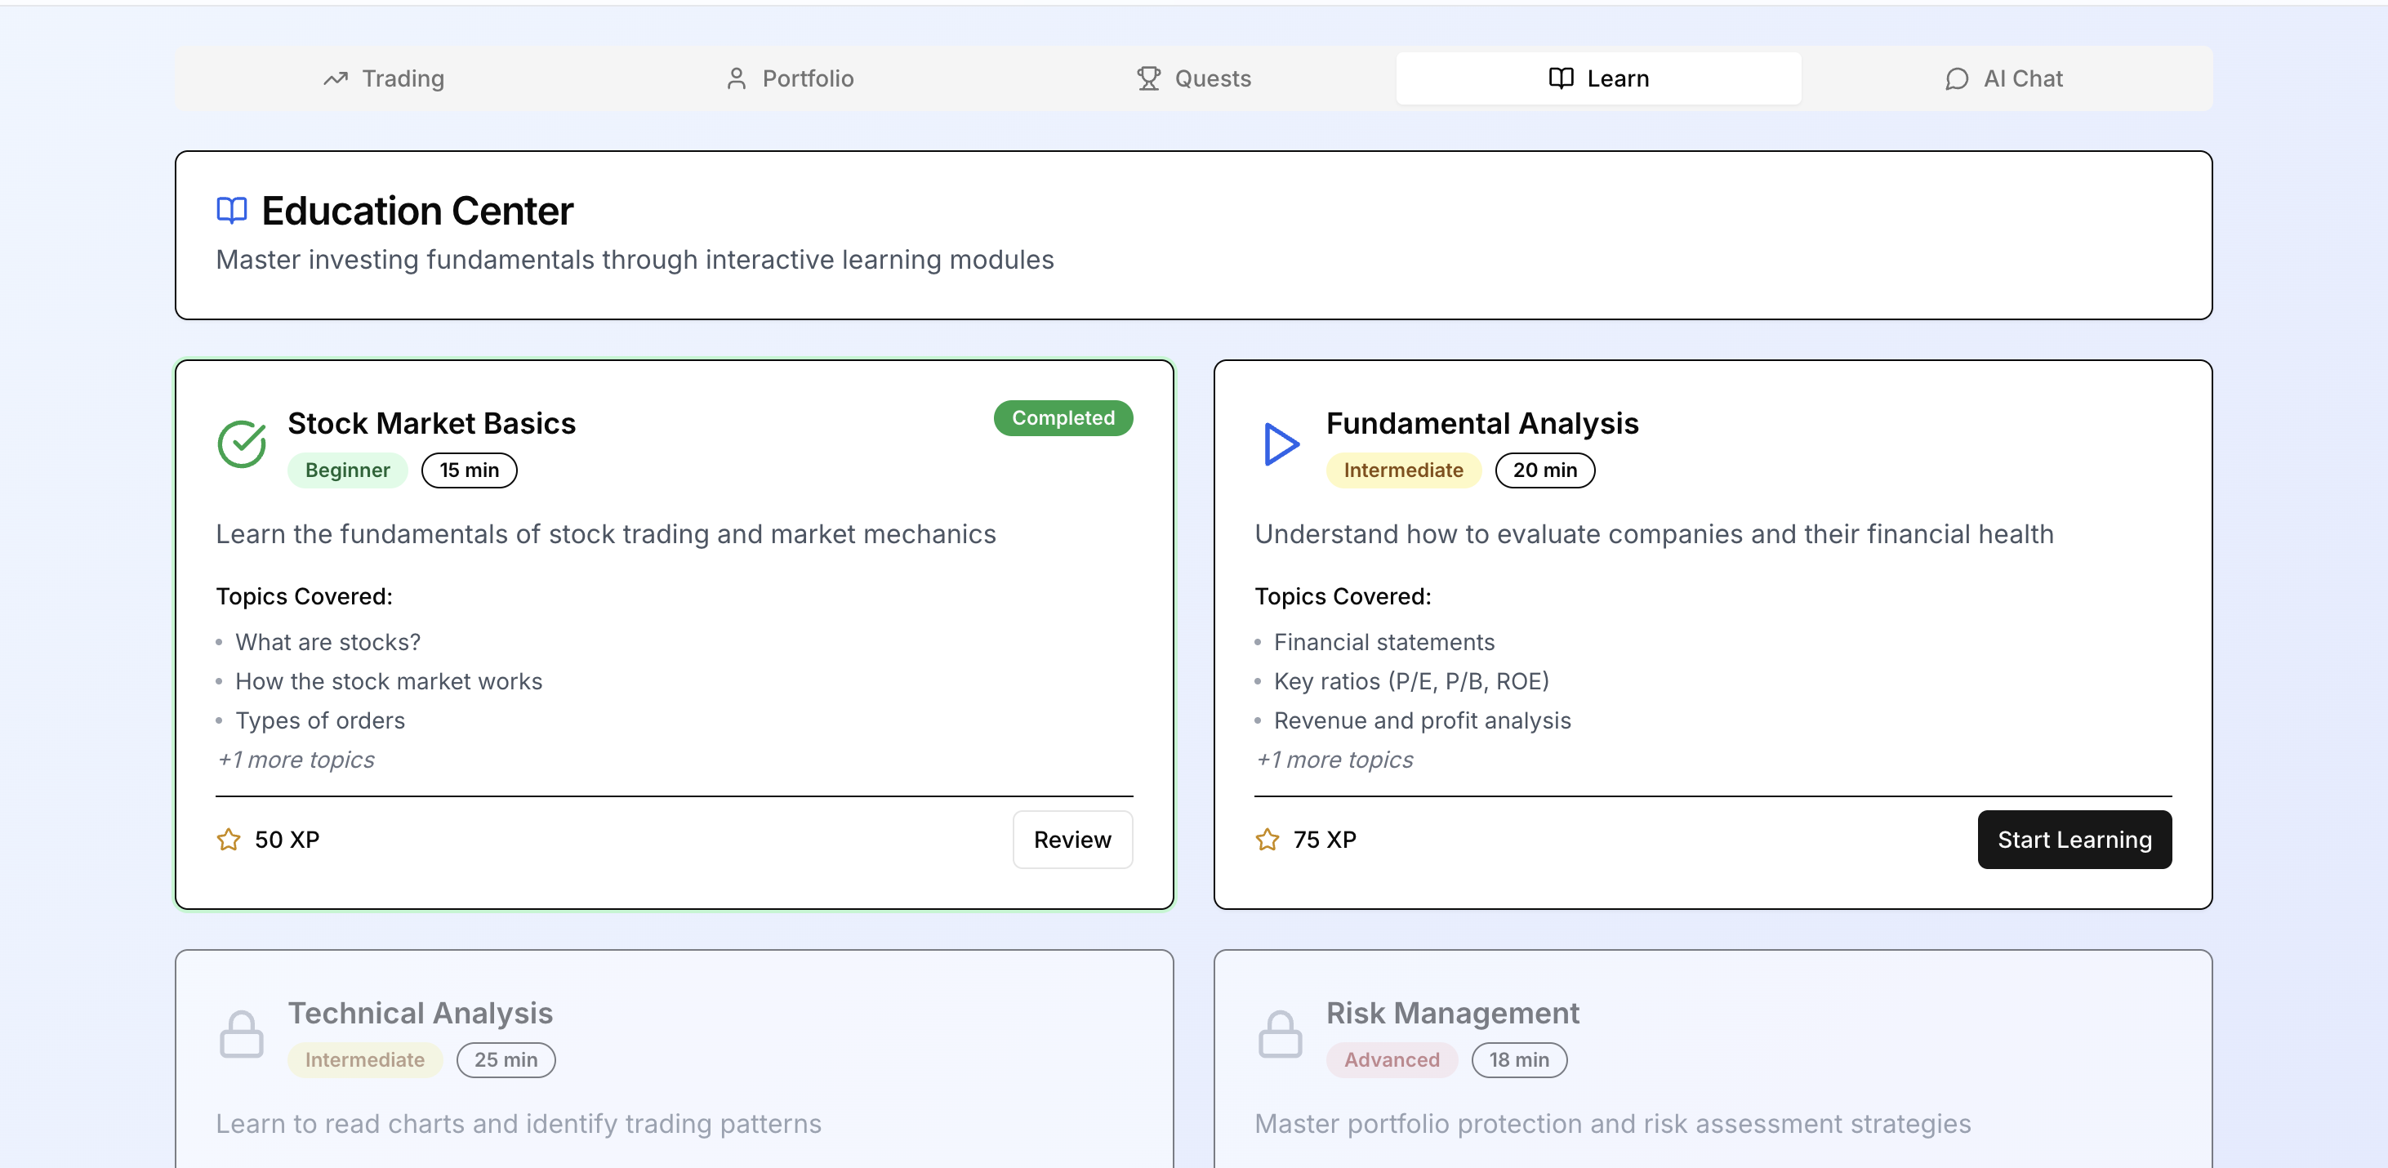Click the lock icon on Risk Management
This screenshot has height=1168, width=2388.
[1281, 1033]
